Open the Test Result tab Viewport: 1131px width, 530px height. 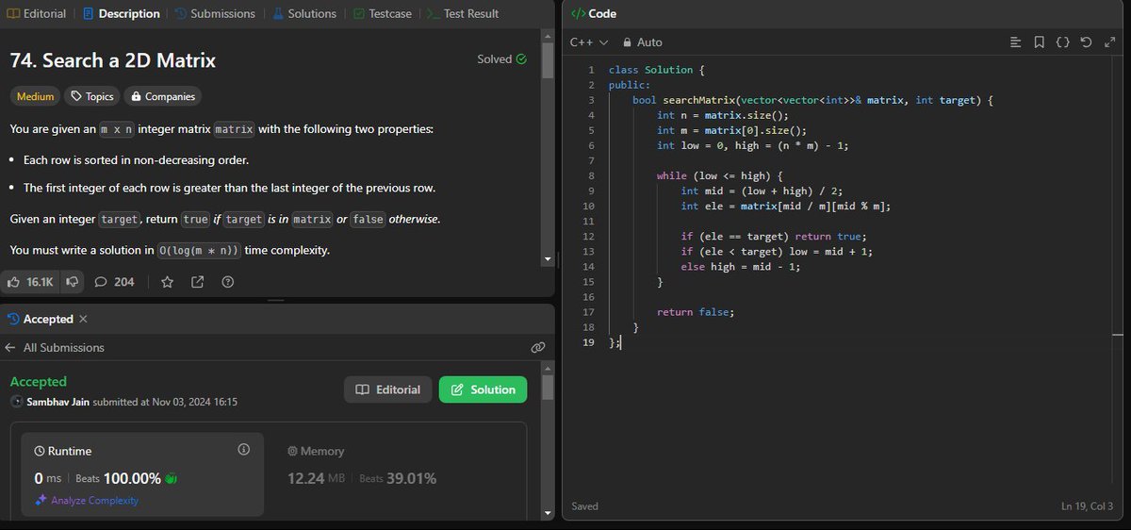pos(463,14)
